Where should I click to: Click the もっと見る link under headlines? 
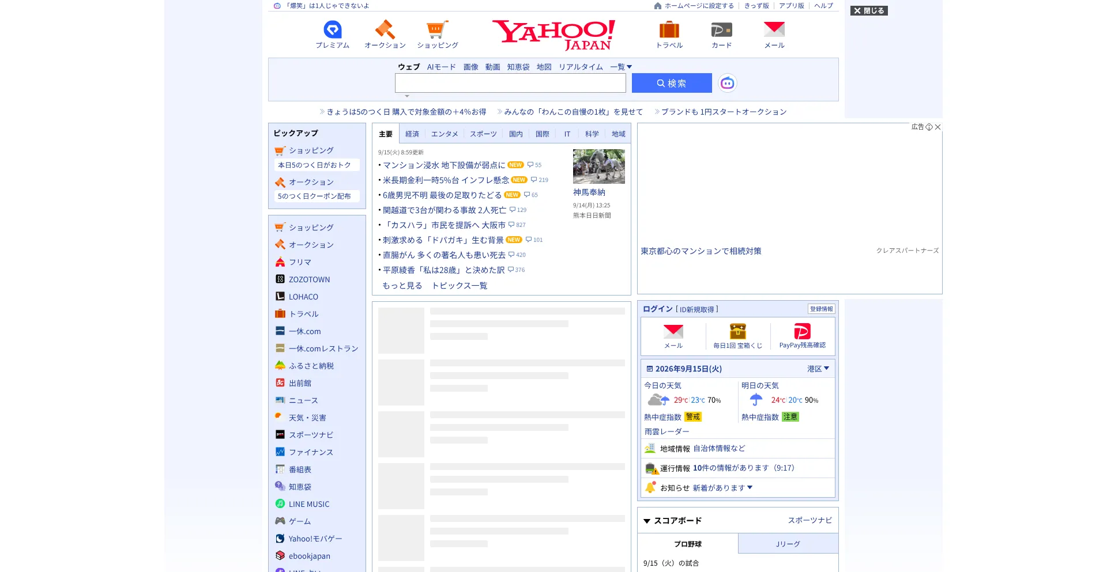pyautogui.click(x=402, y=286)
